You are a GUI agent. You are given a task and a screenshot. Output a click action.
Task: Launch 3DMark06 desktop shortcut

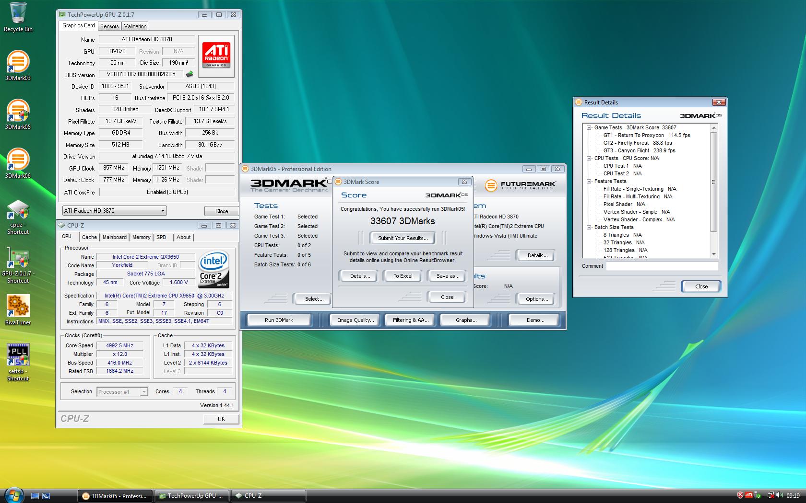pos(18,163)
